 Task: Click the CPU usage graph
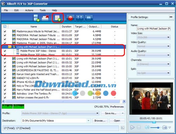[13, 106]
